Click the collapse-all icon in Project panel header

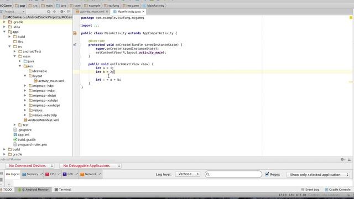tap(54, 12)
